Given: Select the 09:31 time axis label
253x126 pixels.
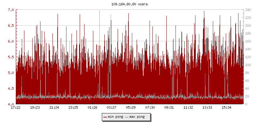Looking at the screenshot, I should tap(169, 108).
